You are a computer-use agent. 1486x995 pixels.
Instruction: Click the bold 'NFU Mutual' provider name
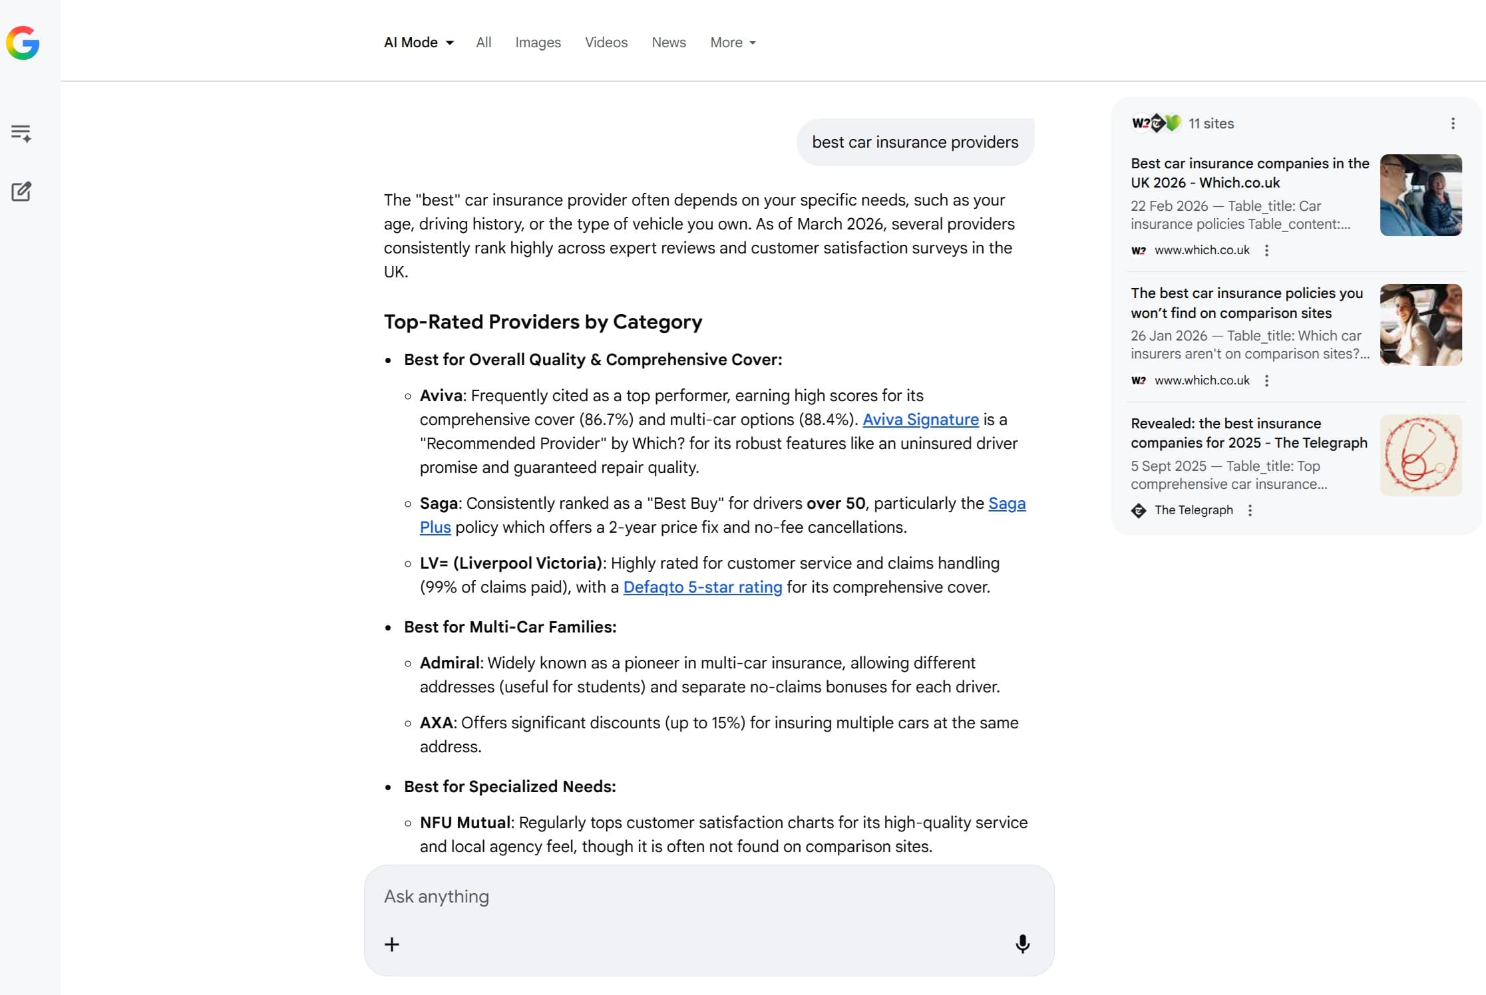[x=465, y=823]
